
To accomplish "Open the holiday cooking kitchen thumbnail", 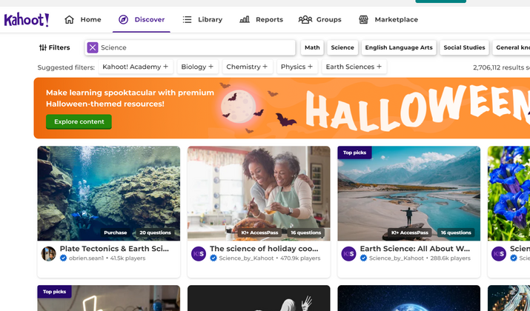I will click(x=259, y=193).
